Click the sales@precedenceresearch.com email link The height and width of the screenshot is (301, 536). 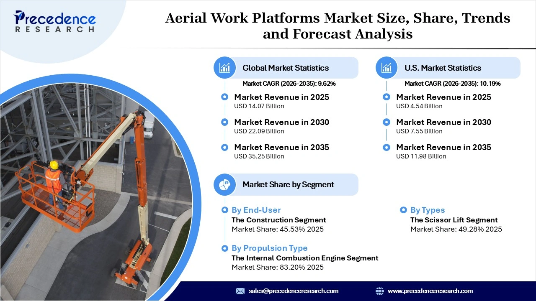[x=293, y=291]
